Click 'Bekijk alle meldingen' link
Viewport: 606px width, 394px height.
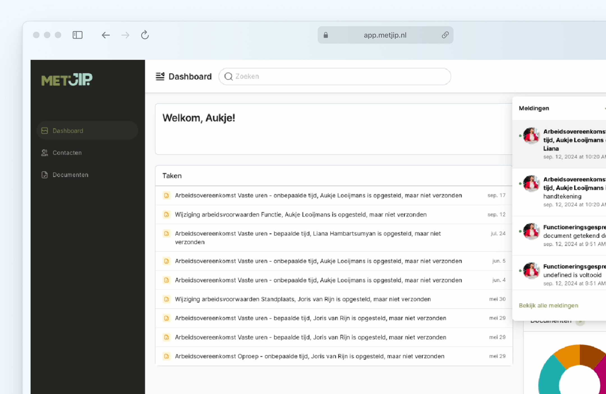tap(548, 305)
